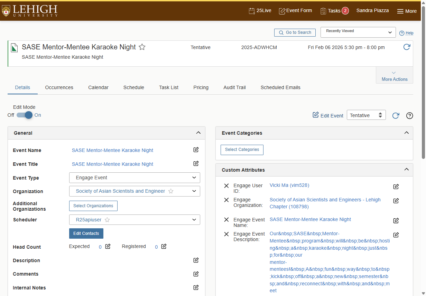The height and width of the screenshot is (296, 426).
Task: Edit the Engage Organization custom attribute
Action: [396, 201]
